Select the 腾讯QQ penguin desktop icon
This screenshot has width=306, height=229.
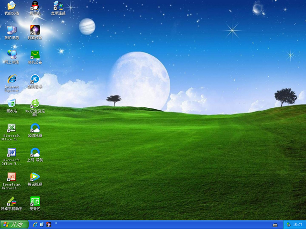click(x=35, y=6)
